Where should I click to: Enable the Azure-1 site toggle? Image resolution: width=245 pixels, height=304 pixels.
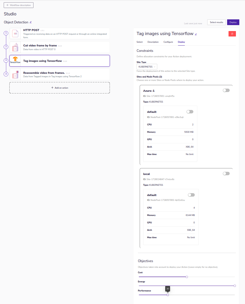tap(226, 90)
